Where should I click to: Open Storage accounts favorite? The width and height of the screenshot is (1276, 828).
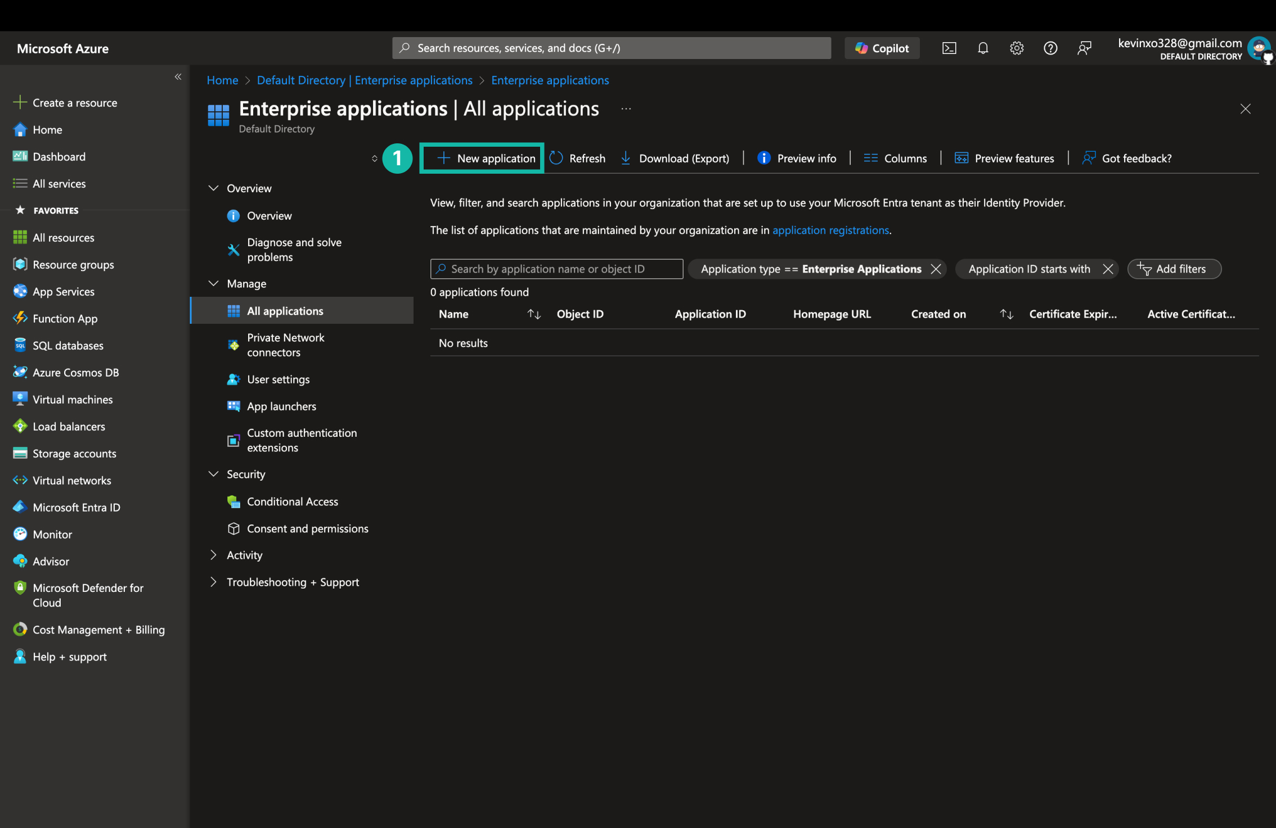(65, 453)
